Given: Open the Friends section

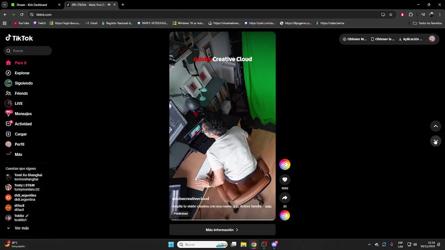Looking at the screenshot, I should coord(17,93).
